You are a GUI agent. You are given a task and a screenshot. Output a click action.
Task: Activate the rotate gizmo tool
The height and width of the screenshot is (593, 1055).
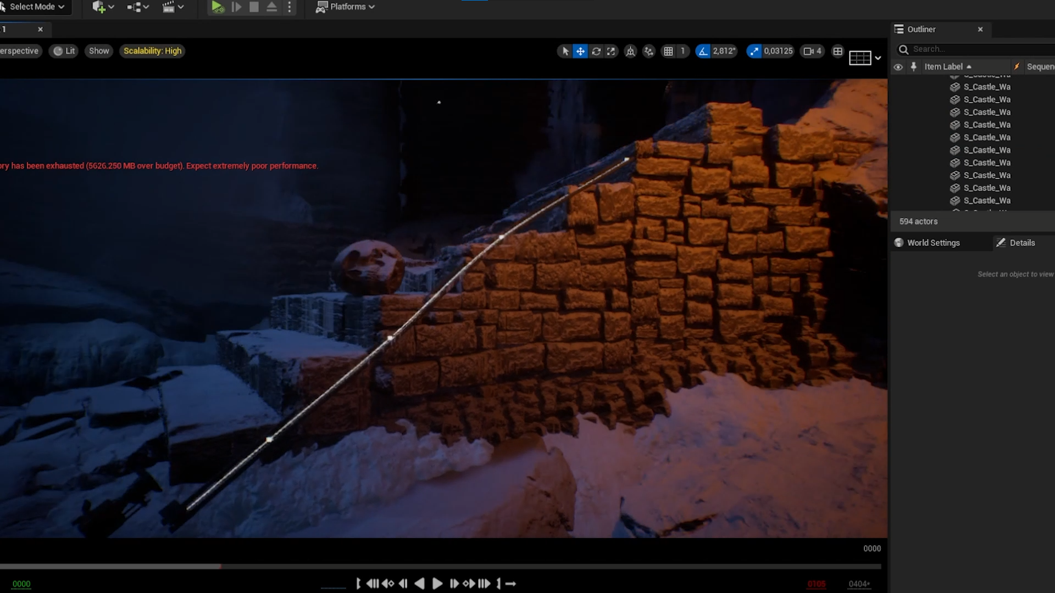coord(596,51)
